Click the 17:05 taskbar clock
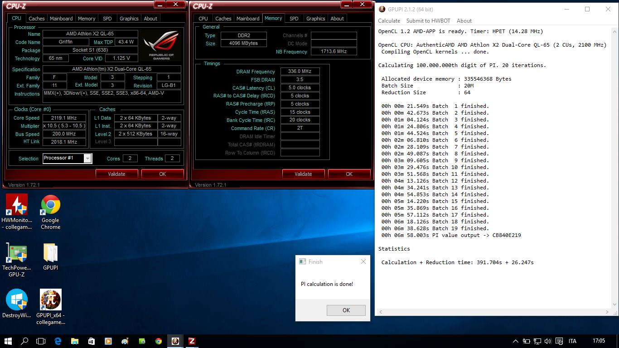 599,341
